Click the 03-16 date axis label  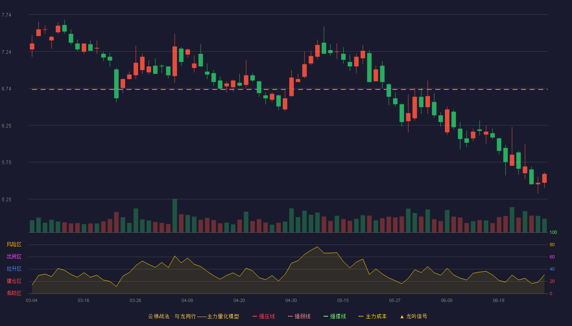pyautogui.click(x=83, y=300)
